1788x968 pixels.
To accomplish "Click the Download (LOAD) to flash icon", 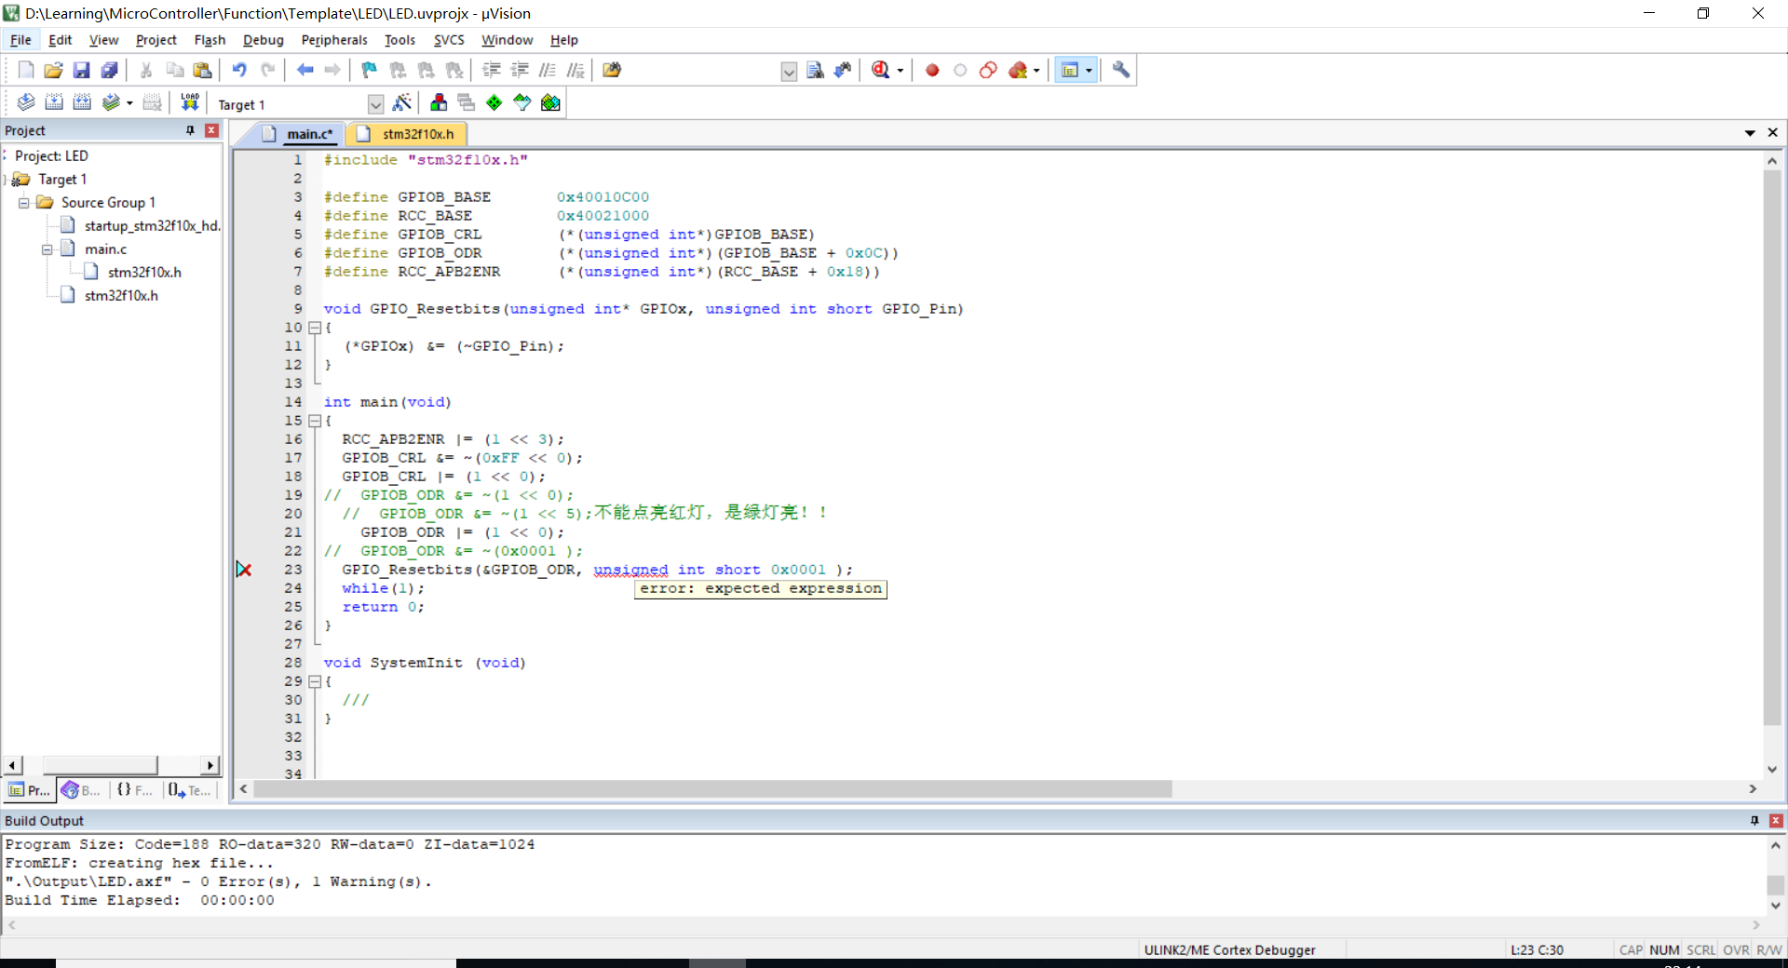I will pyautogui.click(x=190, y=102).
